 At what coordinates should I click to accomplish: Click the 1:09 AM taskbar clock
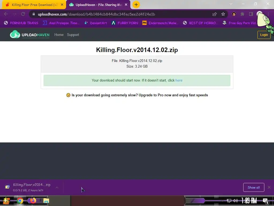pyautogui.click(x=249, y=201)
